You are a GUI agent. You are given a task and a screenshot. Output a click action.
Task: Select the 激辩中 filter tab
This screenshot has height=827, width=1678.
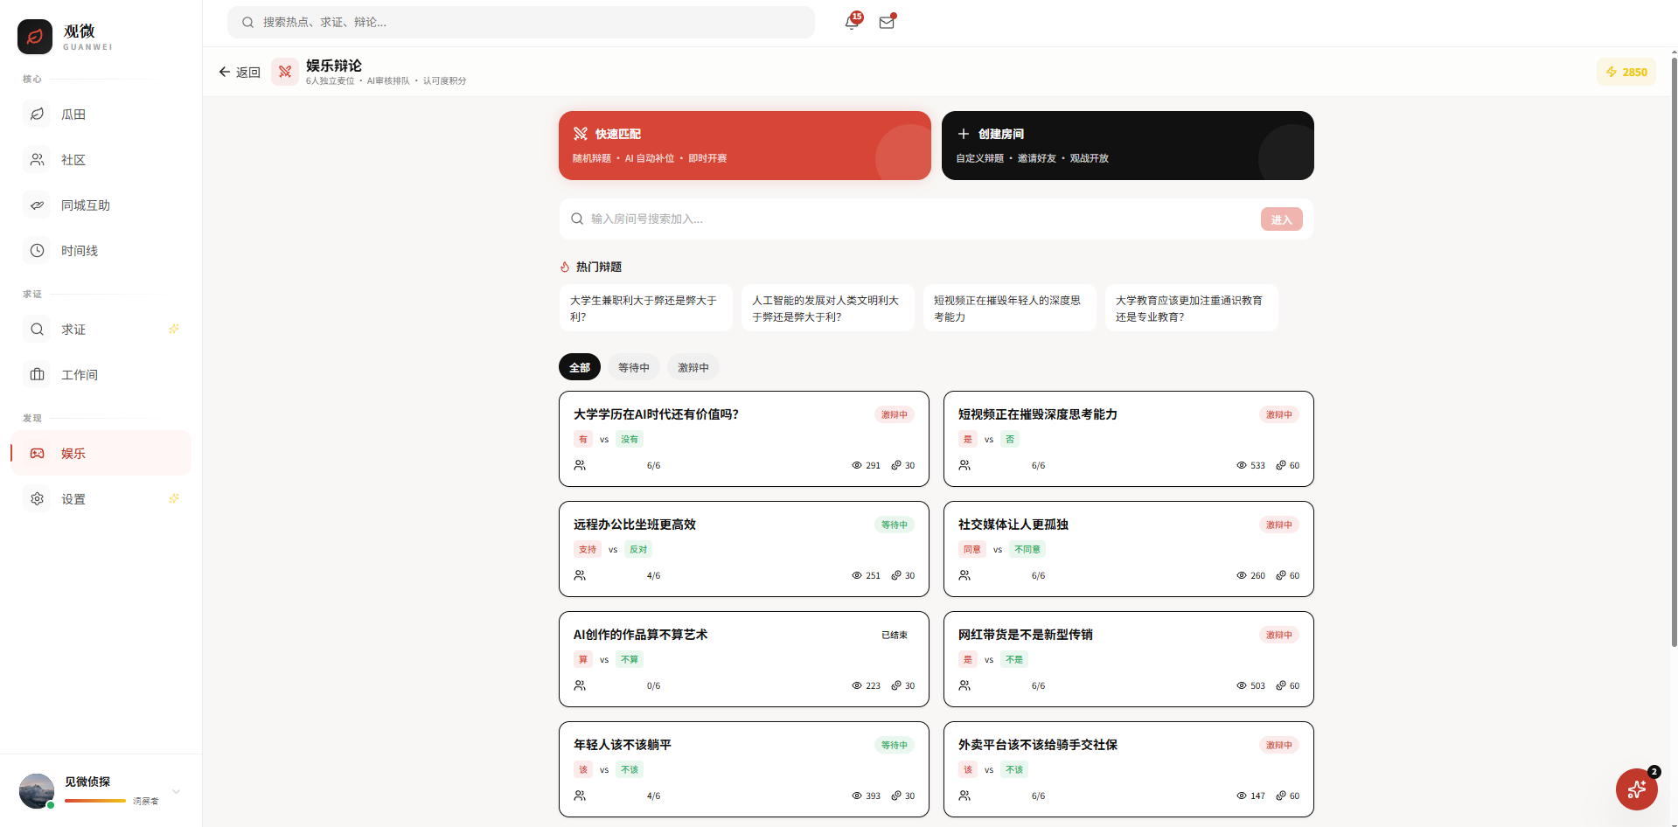coord(693,367)
